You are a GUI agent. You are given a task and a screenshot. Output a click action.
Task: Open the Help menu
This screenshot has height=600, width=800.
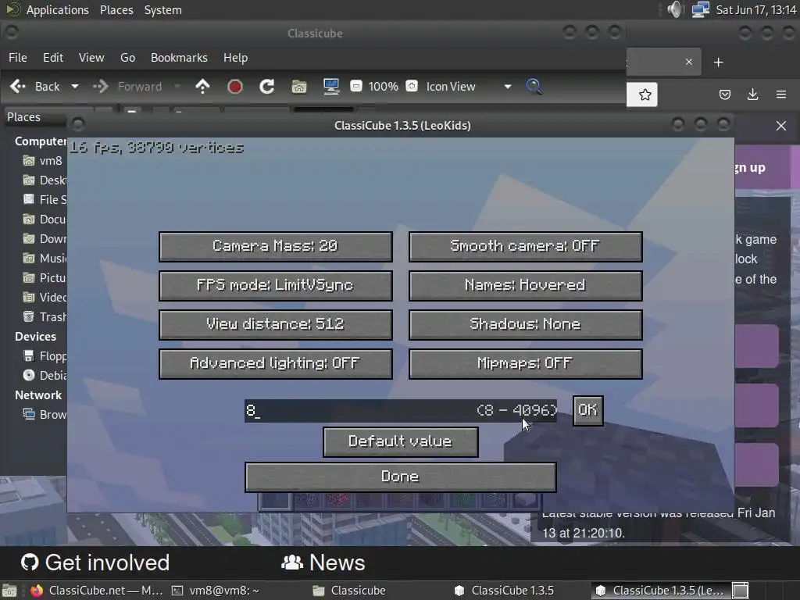[235, 58]
